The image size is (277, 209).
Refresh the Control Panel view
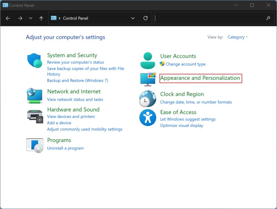click(145, 18)
